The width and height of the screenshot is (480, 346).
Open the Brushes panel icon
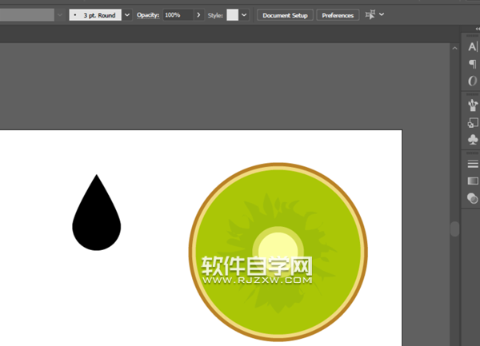[x=473, y=105]
